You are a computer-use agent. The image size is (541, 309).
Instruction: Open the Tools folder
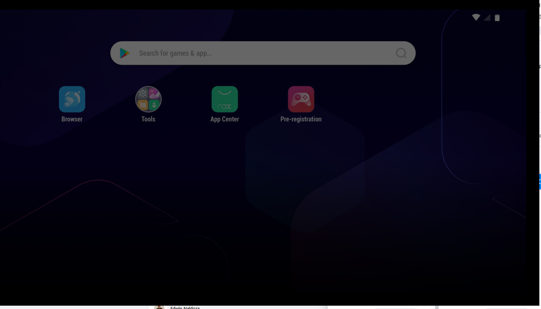[148, 99]
